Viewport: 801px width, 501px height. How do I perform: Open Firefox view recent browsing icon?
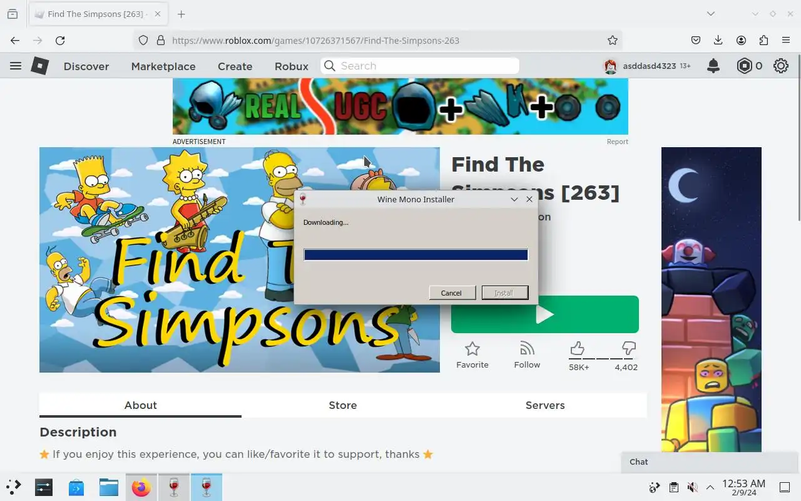click(13, 14)
